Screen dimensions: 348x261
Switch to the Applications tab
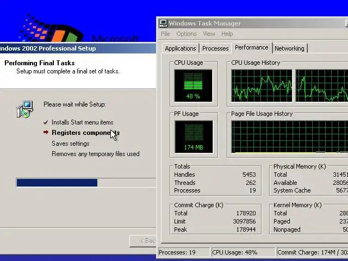coord(181,48)
